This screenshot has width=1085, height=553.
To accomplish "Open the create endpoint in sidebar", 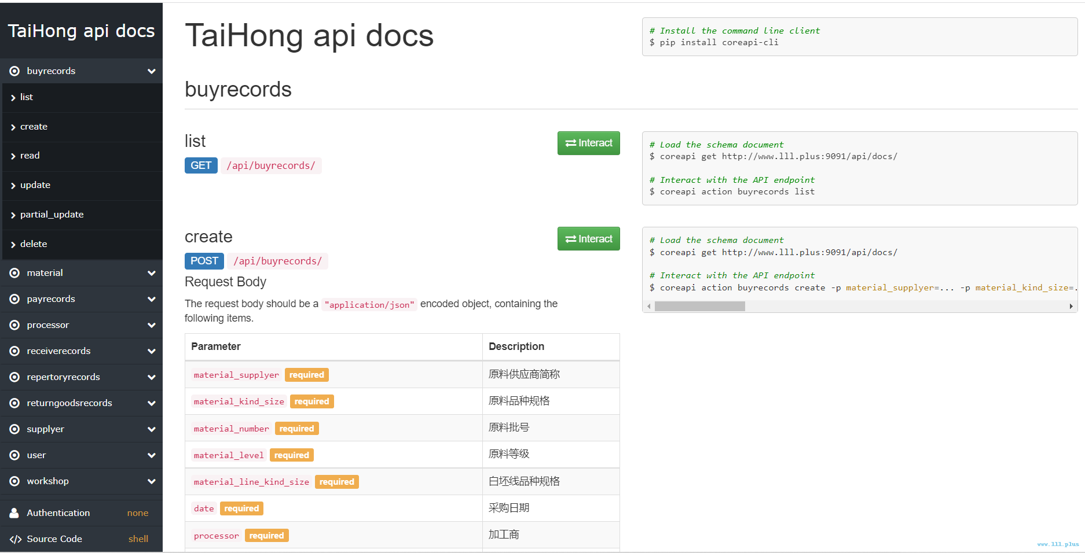I will pyautogui.click(x=82, y=127).
